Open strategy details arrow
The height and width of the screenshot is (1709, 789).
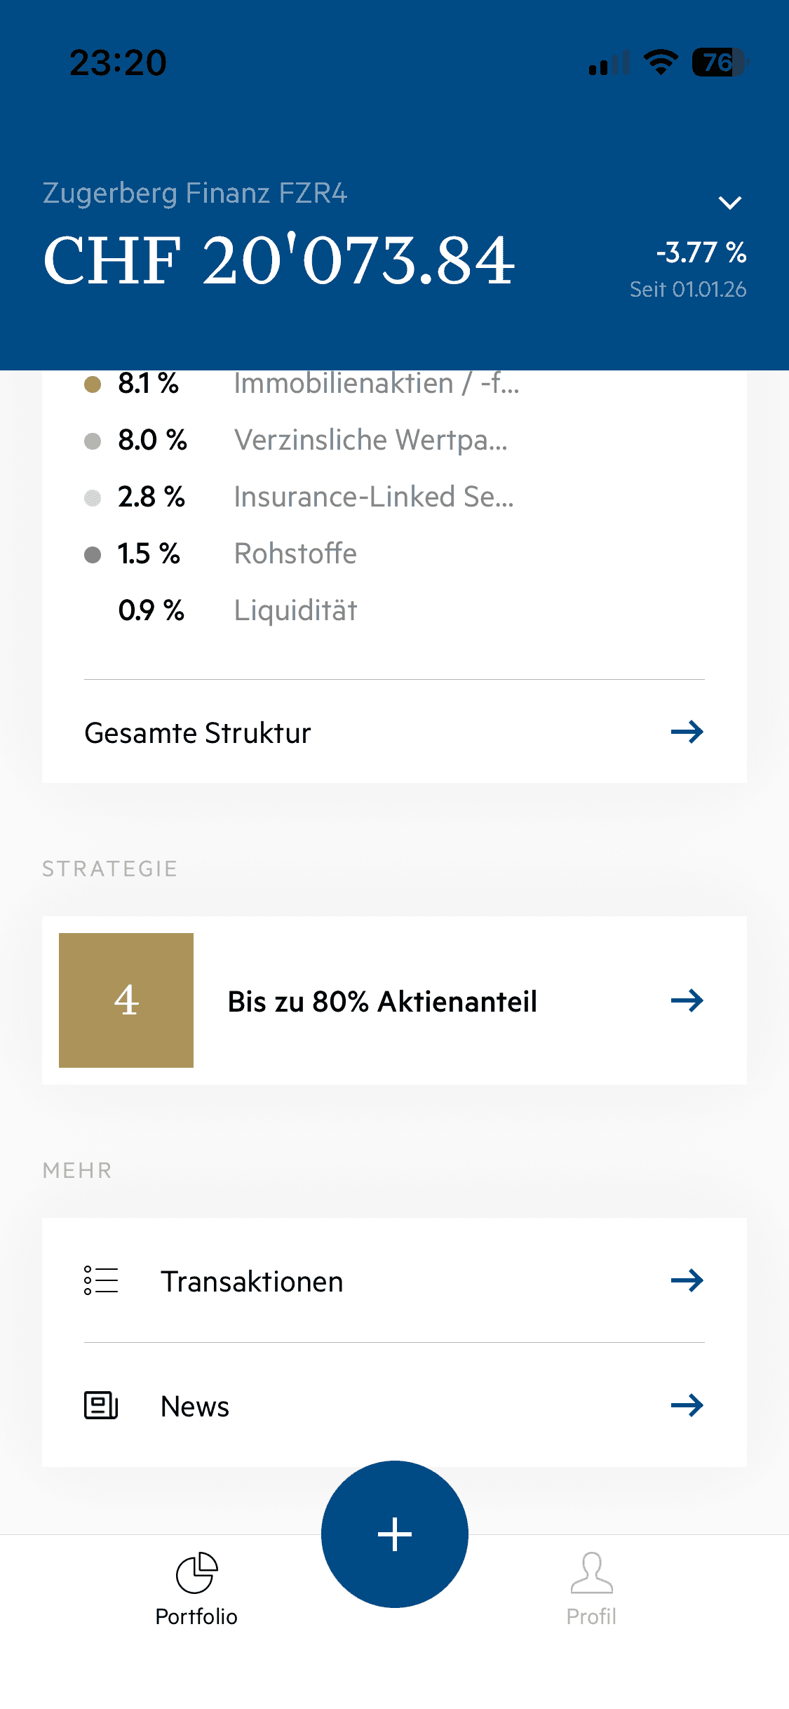tap(687, 1000)
